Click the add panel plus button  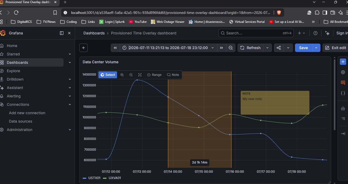tap(83, 48)
